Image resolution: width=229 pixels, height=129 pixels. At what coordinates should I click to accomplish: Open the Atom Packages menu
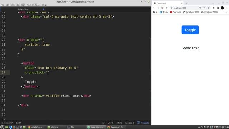pyautogui.click(x=36, y=5)
